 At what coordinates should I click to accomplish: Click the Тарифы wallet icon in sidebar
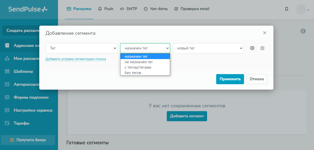pyautogui.click(x=7, y=123)
